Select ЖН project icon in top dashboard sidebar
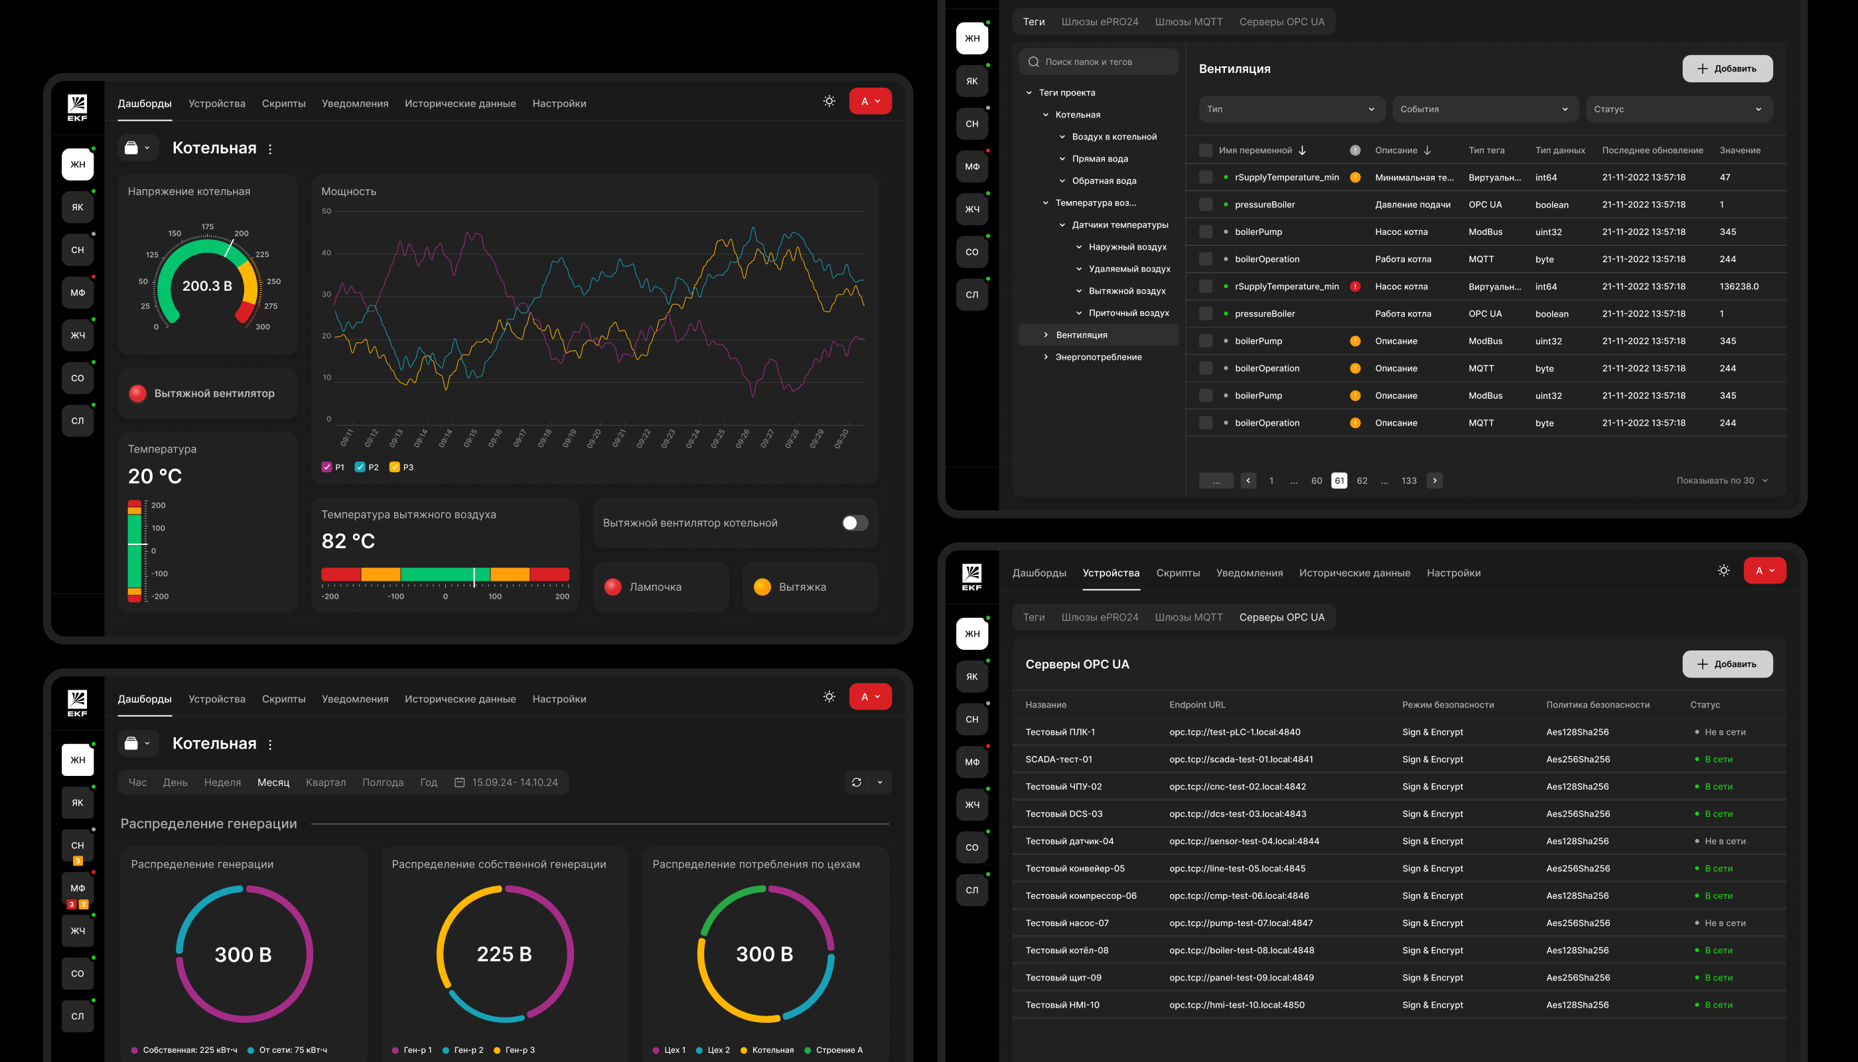This screenshot has height=1062, width=1858. click(77, 164)
